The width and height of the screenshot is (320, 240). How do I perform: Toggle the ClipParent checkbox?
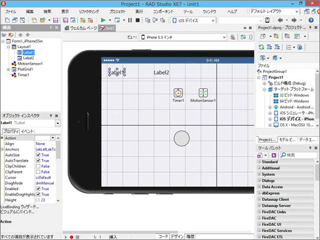coord(38,172)
